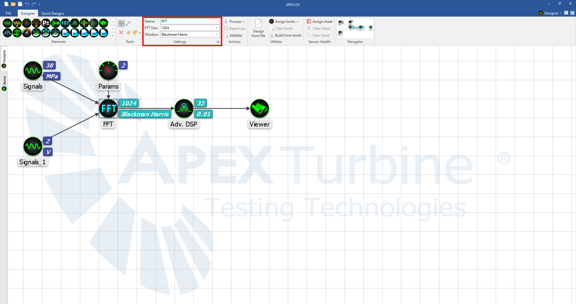Select the Signals node on canvas
The height and width of the screenshot is (304, 576).
(33, 71)
